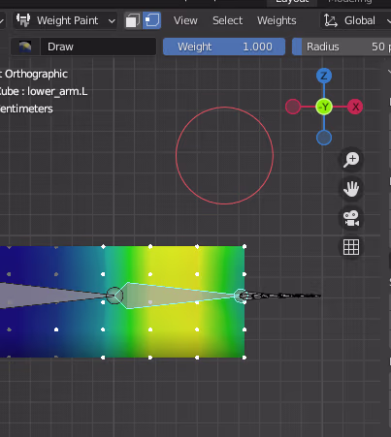This screenshot has height=437, width=391.
Task: Click the transform orientation axes icon
Action: pyautogui.click(x=331, y=20)
